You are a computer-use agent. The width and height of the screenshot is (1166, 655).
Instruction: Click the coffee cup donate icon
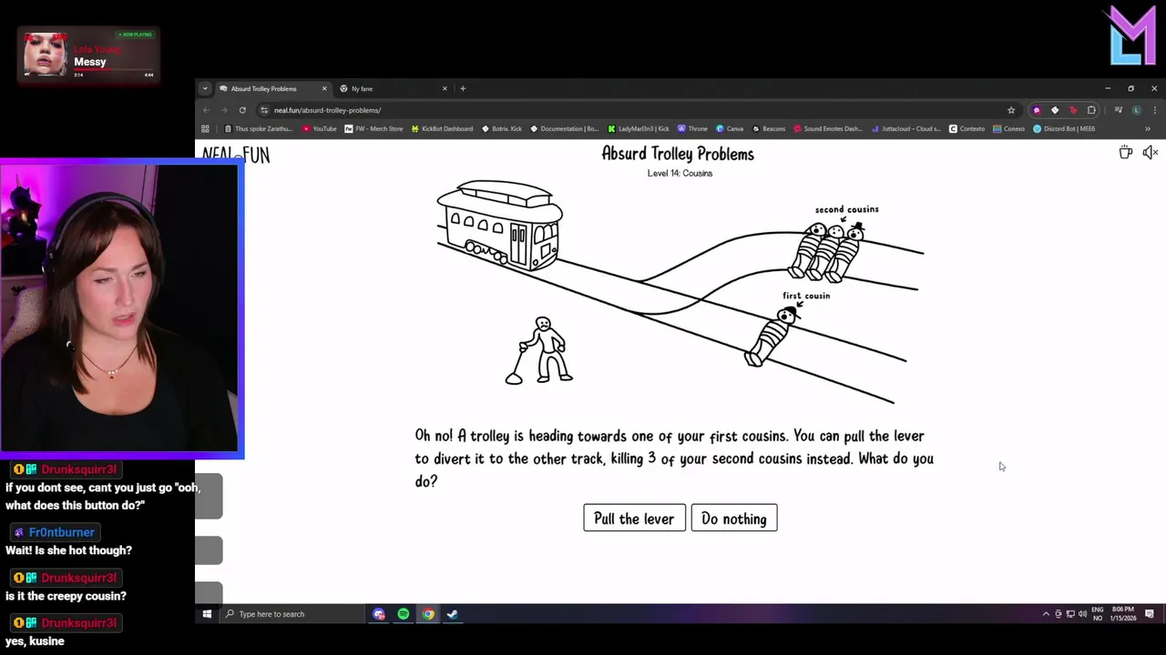tap(1126, 152)
